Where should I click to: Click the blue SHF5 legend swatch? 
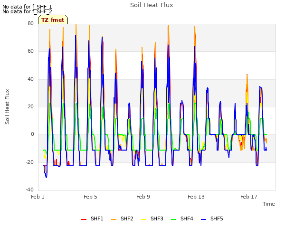[x=204, y=219]
